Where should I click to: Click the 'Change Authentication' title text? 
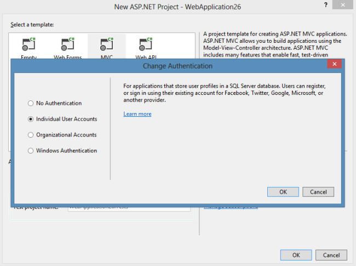coord(177,66)
